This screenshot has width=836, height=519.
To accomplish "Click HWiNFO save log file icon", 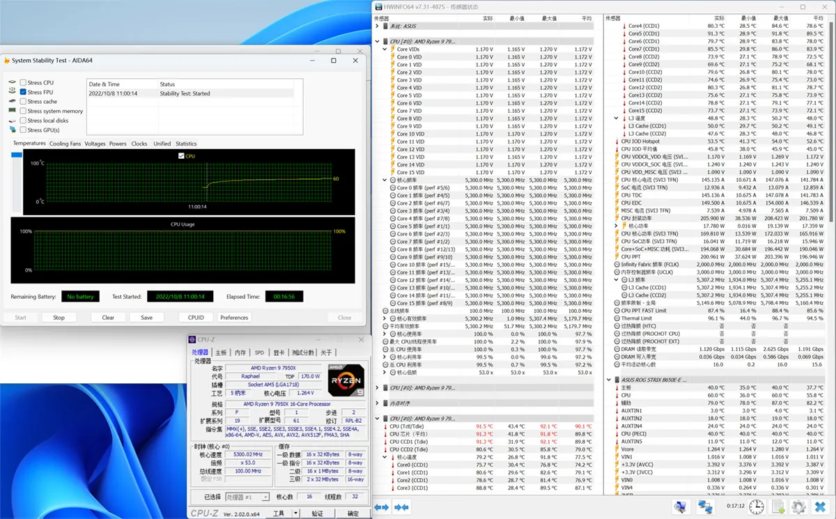I will point(778,507).
